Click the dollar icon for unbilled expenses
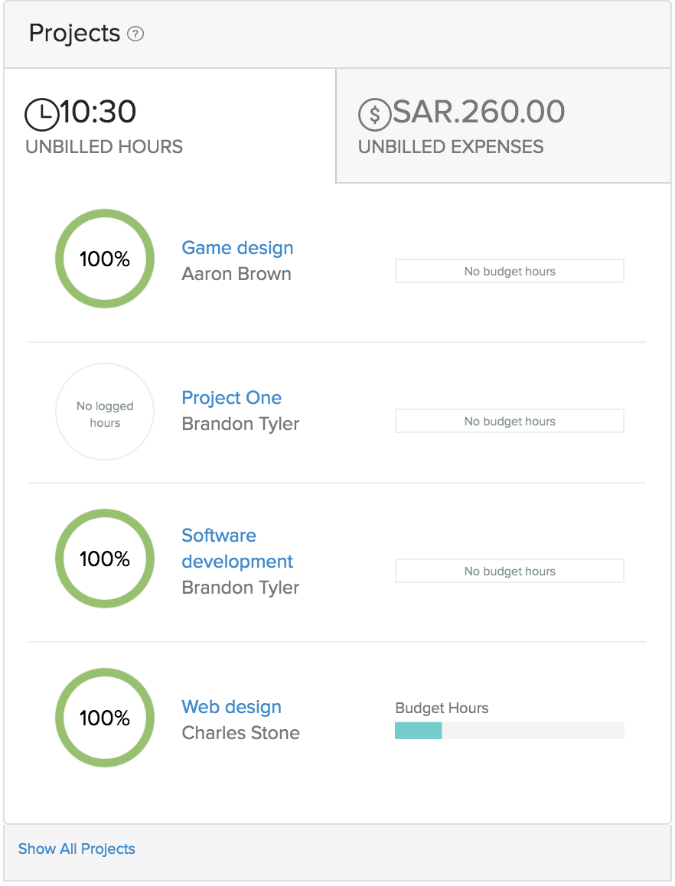675x886 pixels. click(374, 114)
